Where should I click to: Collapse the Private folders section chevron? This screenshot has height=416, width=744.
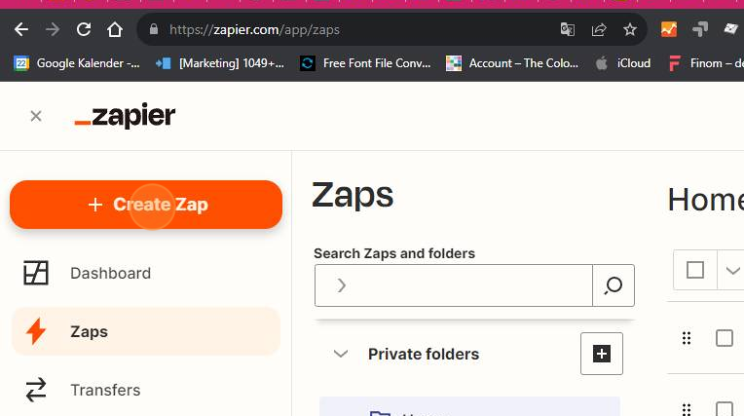click(x=341, y=354)
